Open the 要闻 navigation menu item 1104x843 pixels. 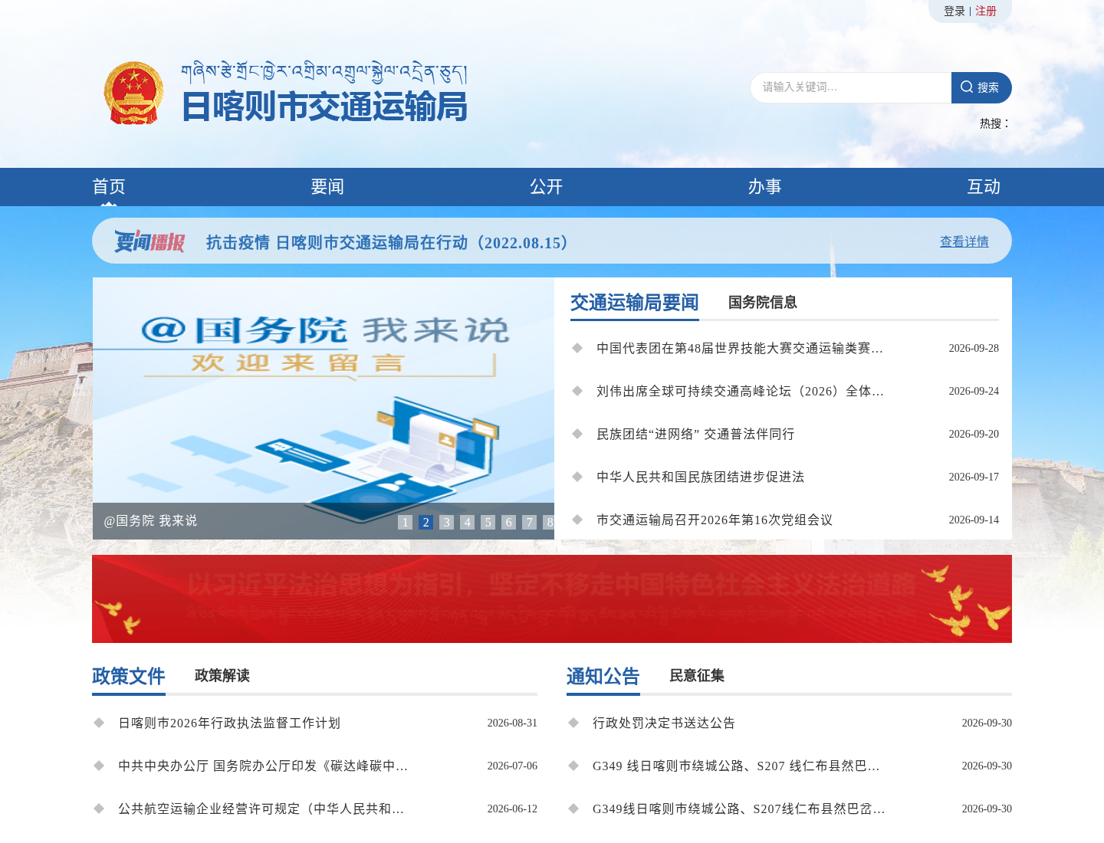[327, 187]
